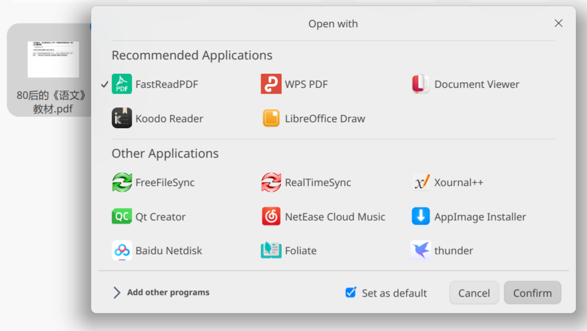Click the "FastReadPDF" label text
The height and width of the screenshot is (331, 587).
[x=167, y=84]
